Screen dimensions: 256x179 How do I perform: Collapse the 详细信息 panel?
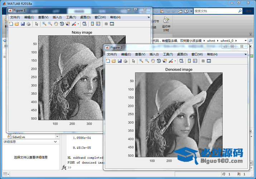[55, 142]
